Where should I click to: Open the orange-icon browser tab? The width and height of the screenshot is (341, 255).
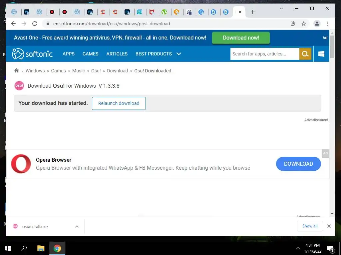tap(176, 12)
